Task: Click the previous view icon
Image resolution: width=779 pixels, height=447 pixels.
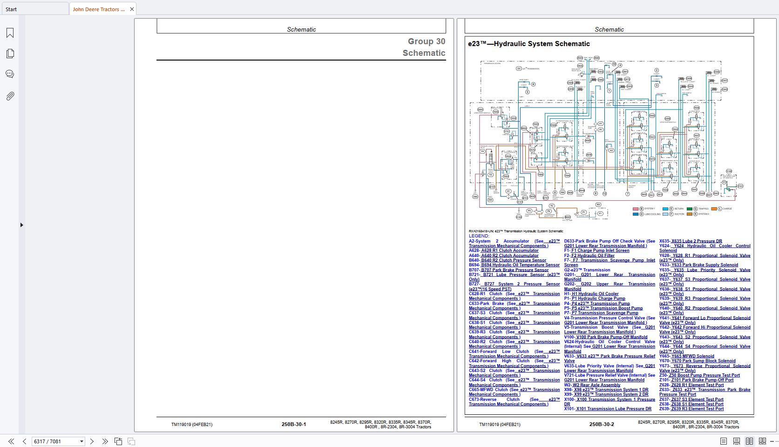Action: 118,441
